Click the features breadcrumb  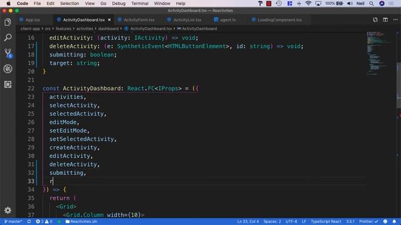tap(63, 29)
